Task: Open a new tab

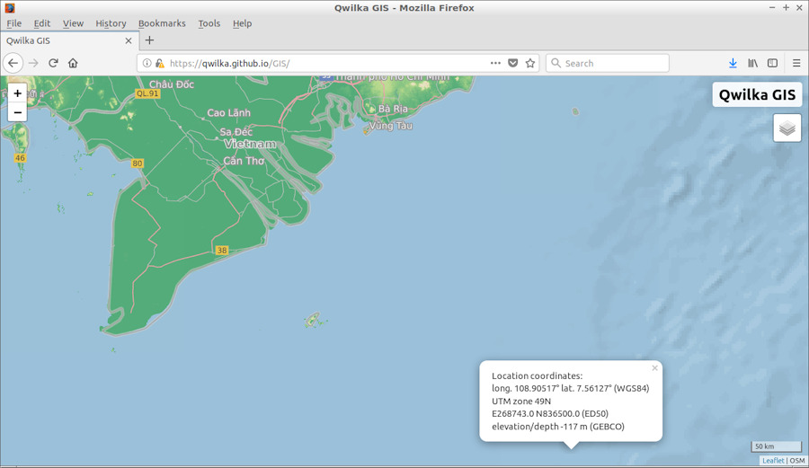Action: tap(149, 40)
